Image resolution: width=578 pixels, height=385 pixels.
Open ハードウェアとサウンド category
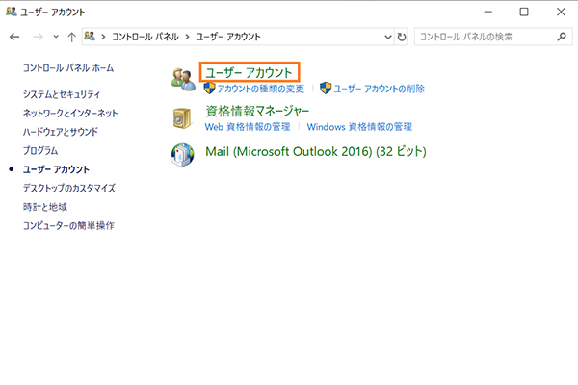tap(61, 132)
